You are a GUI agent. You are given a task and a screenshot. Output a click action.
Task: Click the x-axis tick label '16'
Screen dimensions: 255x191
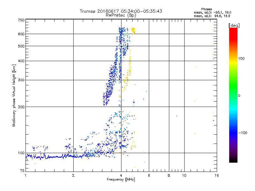pos(217,175)
